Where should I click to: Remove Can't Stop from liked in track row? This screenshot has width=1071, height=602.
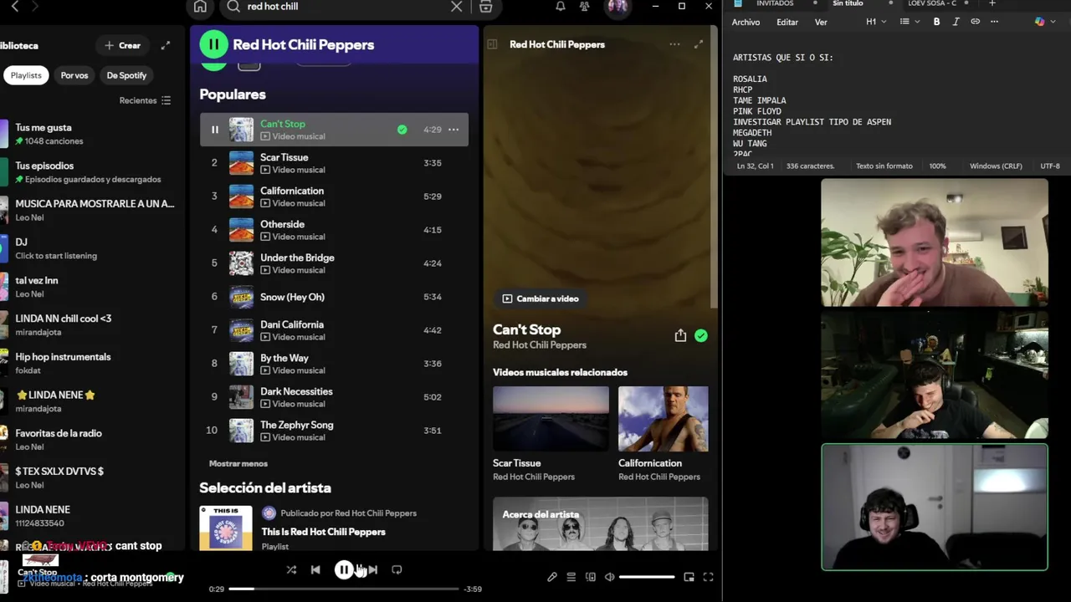[x=402, y=130]
